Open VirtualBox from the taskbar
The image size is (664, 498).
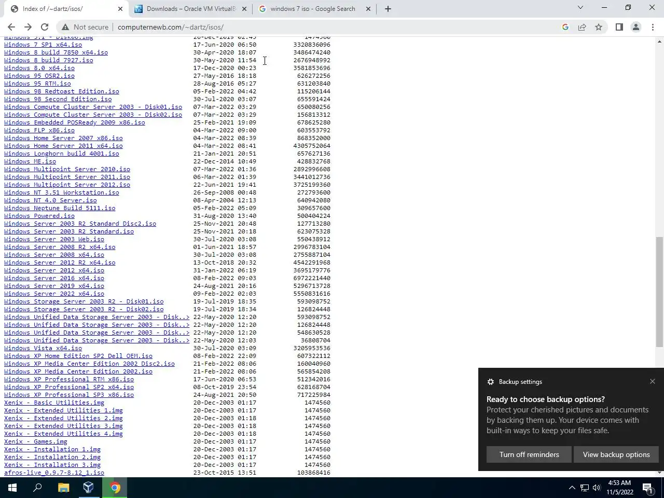88,488
